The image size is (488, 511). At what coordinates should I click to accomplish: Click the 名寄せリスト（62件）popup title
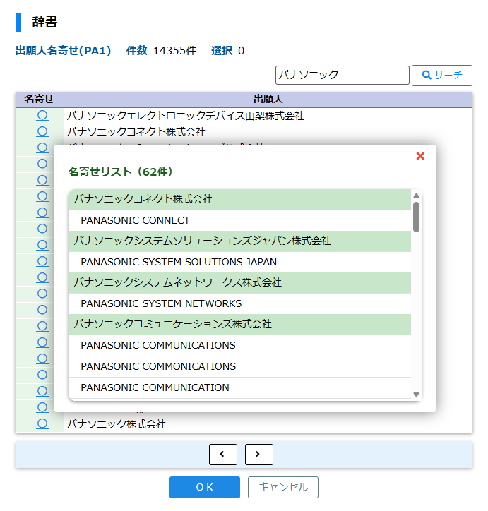click(121, 172)
